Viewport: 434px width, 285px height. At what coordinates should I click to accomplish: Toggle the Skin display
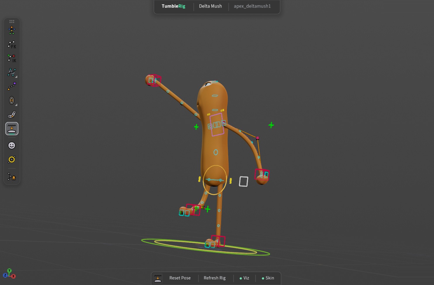coord(268,278)
